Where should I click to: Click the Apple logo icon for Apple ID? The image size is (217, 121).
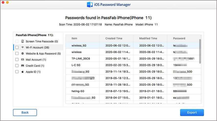click(22, 72)
